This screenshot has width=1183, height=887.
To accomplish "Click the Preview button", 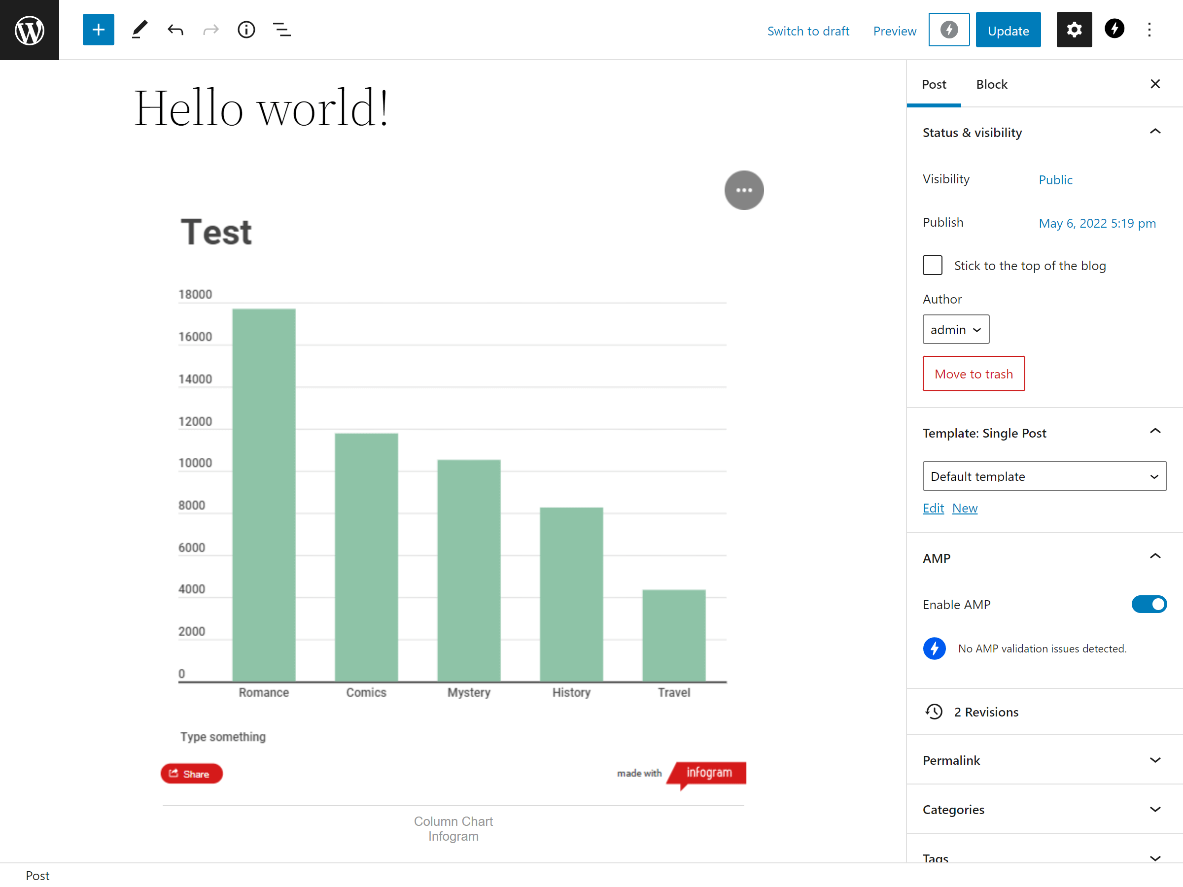I will click(895, 31).
